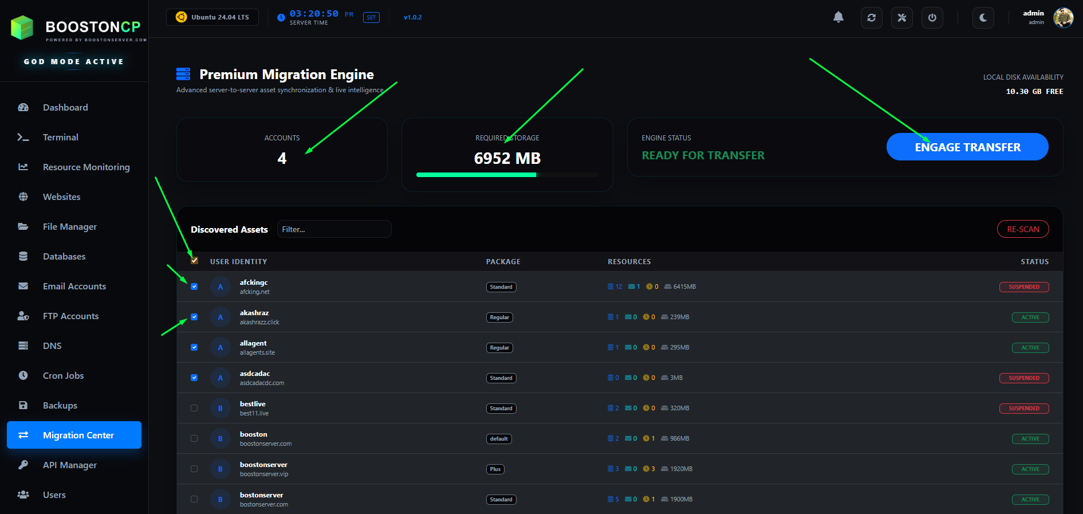Open Terminal from the sidebar
1083x514 pixels.
click(x=60, y=138)
